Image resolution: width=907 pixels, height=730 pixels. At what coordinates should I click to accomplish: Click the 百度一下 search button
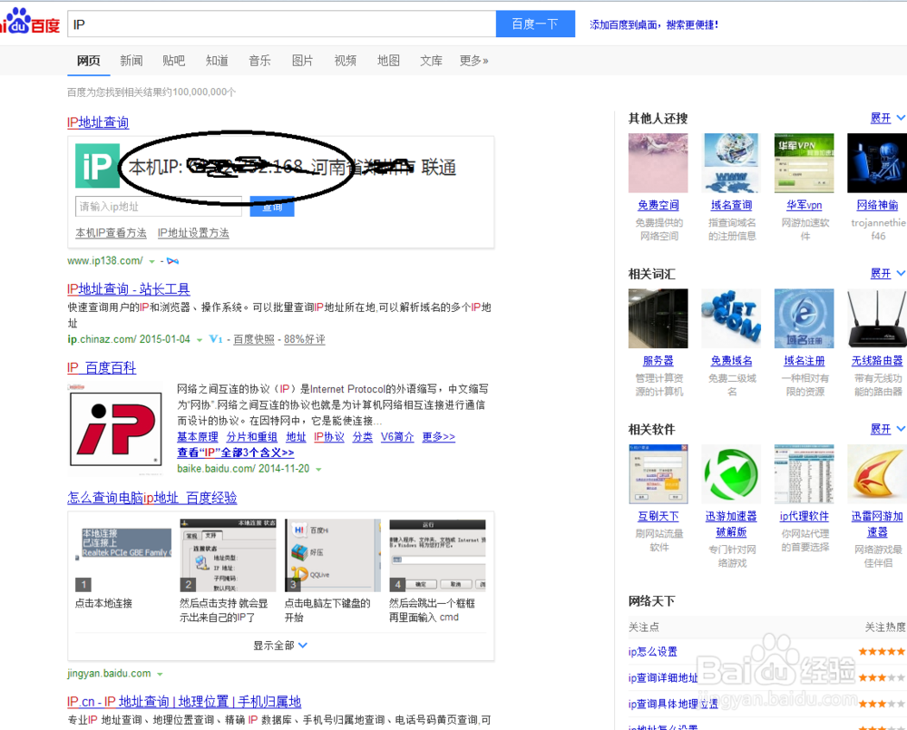click(535, 24)
